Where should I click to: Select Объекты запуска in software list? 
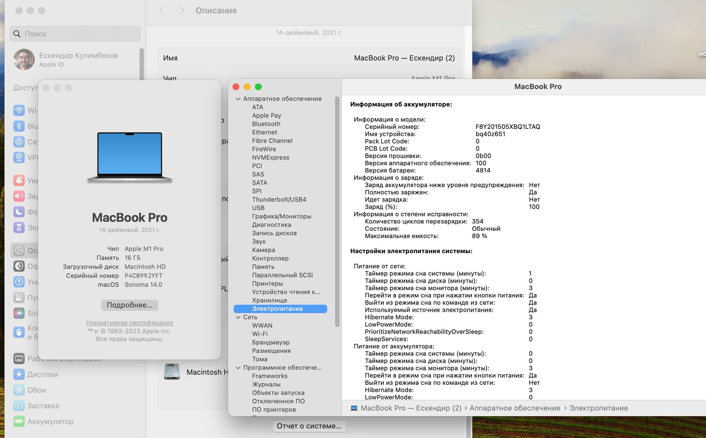pos(278,393)
